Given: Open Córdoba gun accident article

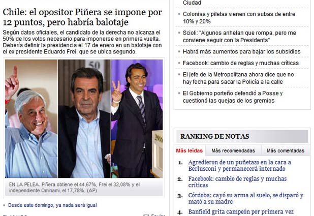Looking at the screenshot, I should tap(246, 198).
